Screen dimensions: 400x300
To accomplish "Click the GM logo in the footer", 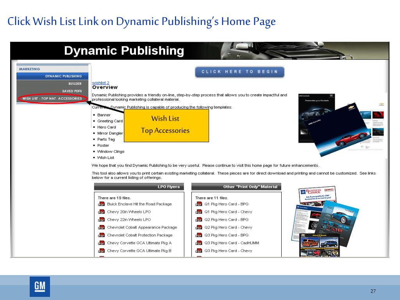I will pyautogui.click(x=40, y=286).
